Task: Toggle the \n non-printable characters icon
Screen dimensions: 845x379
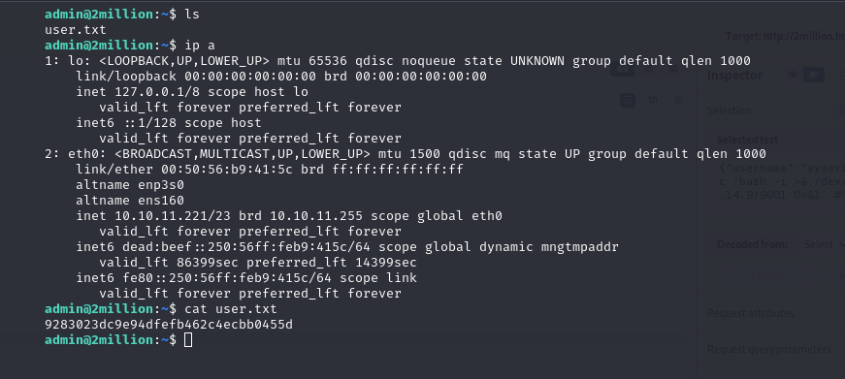Action: [x=653, y=100]
